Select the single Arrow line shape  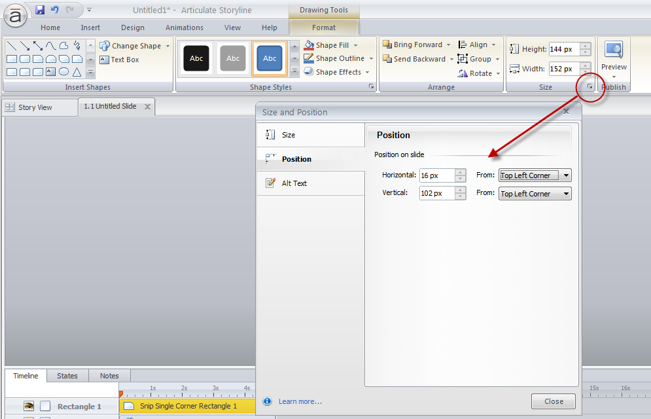pyautogui.click(x=25, y=46)
